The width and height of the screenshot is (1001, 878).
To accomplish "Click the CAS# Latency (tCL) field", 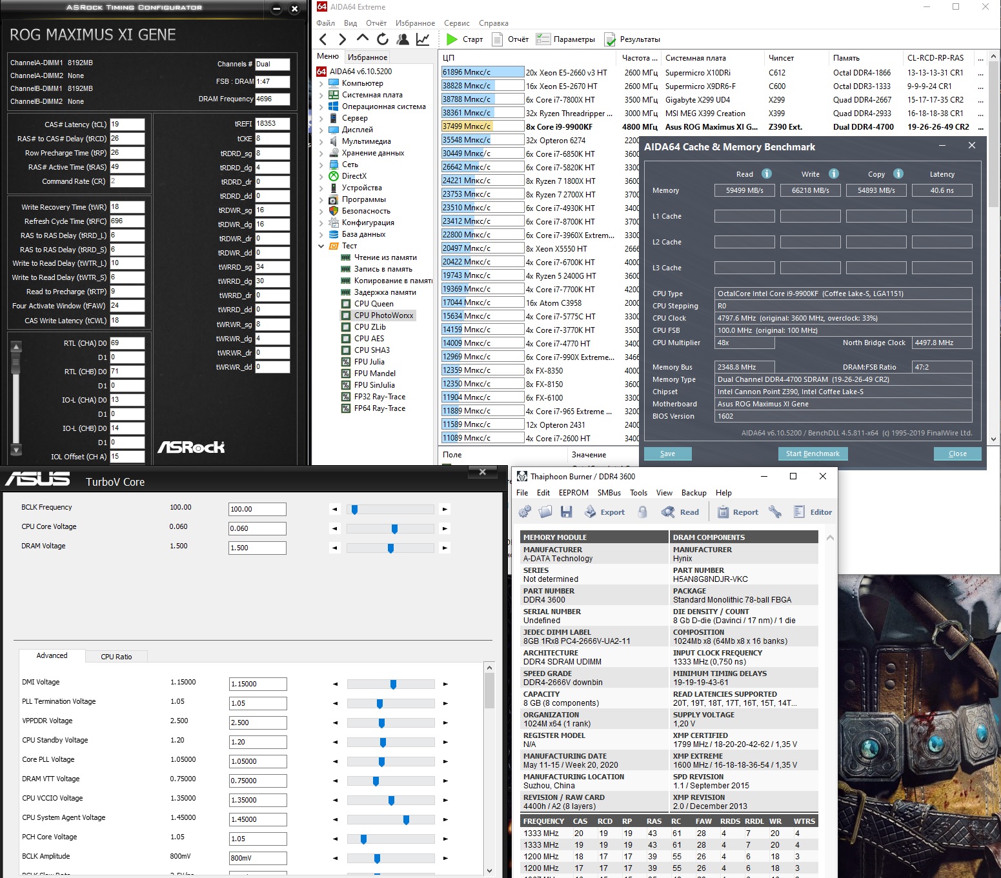I will pos(127,125).
